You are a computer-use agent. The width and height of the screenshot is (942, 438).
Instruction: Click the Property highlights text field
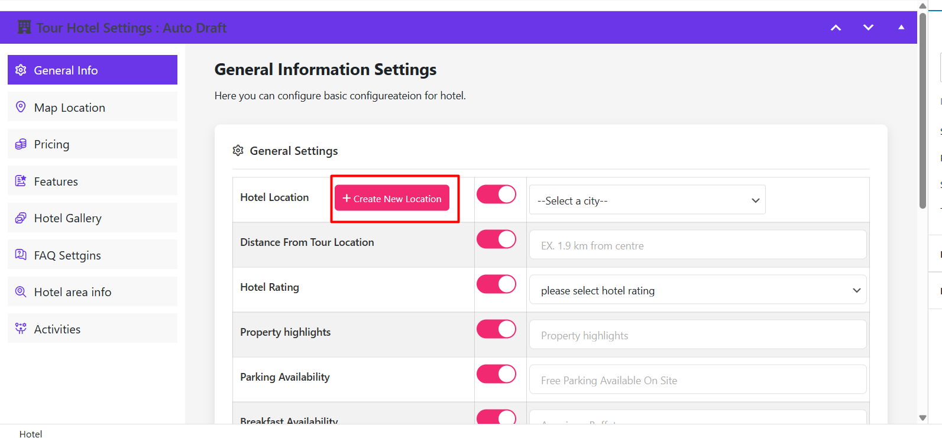(698, 335)
